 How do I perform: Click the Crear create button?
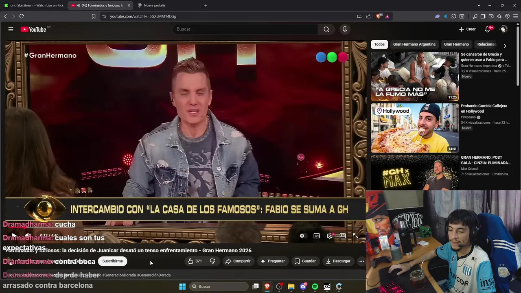pos(467,29)
